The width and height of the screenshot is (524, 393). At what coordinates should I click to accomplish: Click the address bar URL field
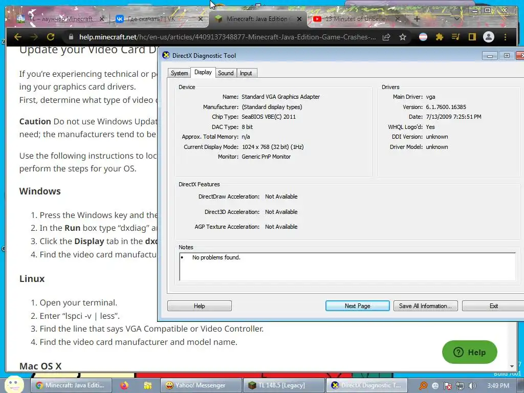tap(227, 37)
